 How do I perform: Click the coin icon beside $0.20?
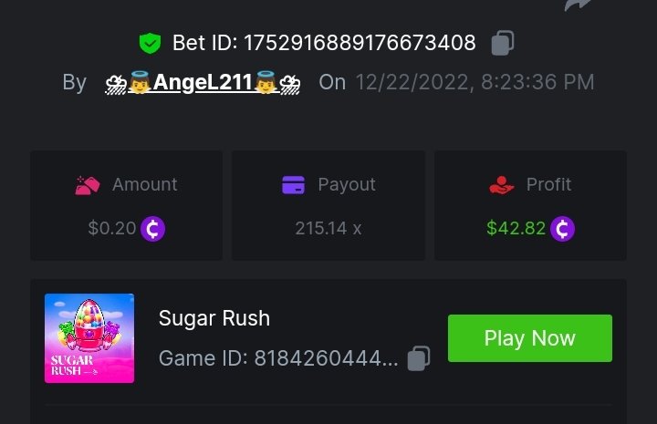point(153,228)
